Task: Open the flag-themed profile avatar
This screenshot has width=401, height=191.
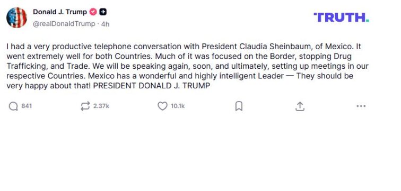Action: pyautogui.click(x=16, y=17)
